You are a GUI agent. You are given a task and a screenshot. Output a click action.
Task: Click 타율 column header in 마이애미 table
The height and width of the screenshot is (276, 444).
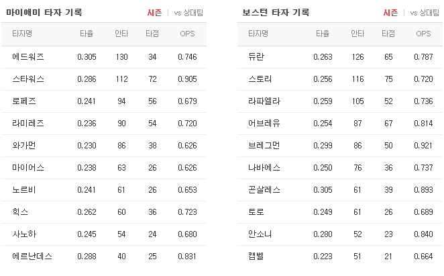pos(87,34)
